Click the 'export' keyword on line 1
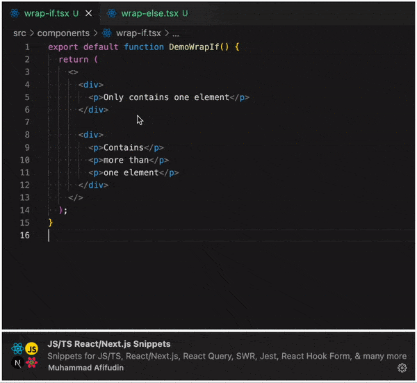The image size is (417, 383). [x=63, y=47]
